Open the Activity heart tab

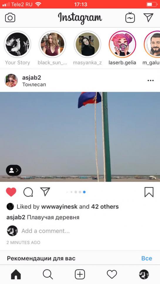pyautogui.click(x=112, y=274)
